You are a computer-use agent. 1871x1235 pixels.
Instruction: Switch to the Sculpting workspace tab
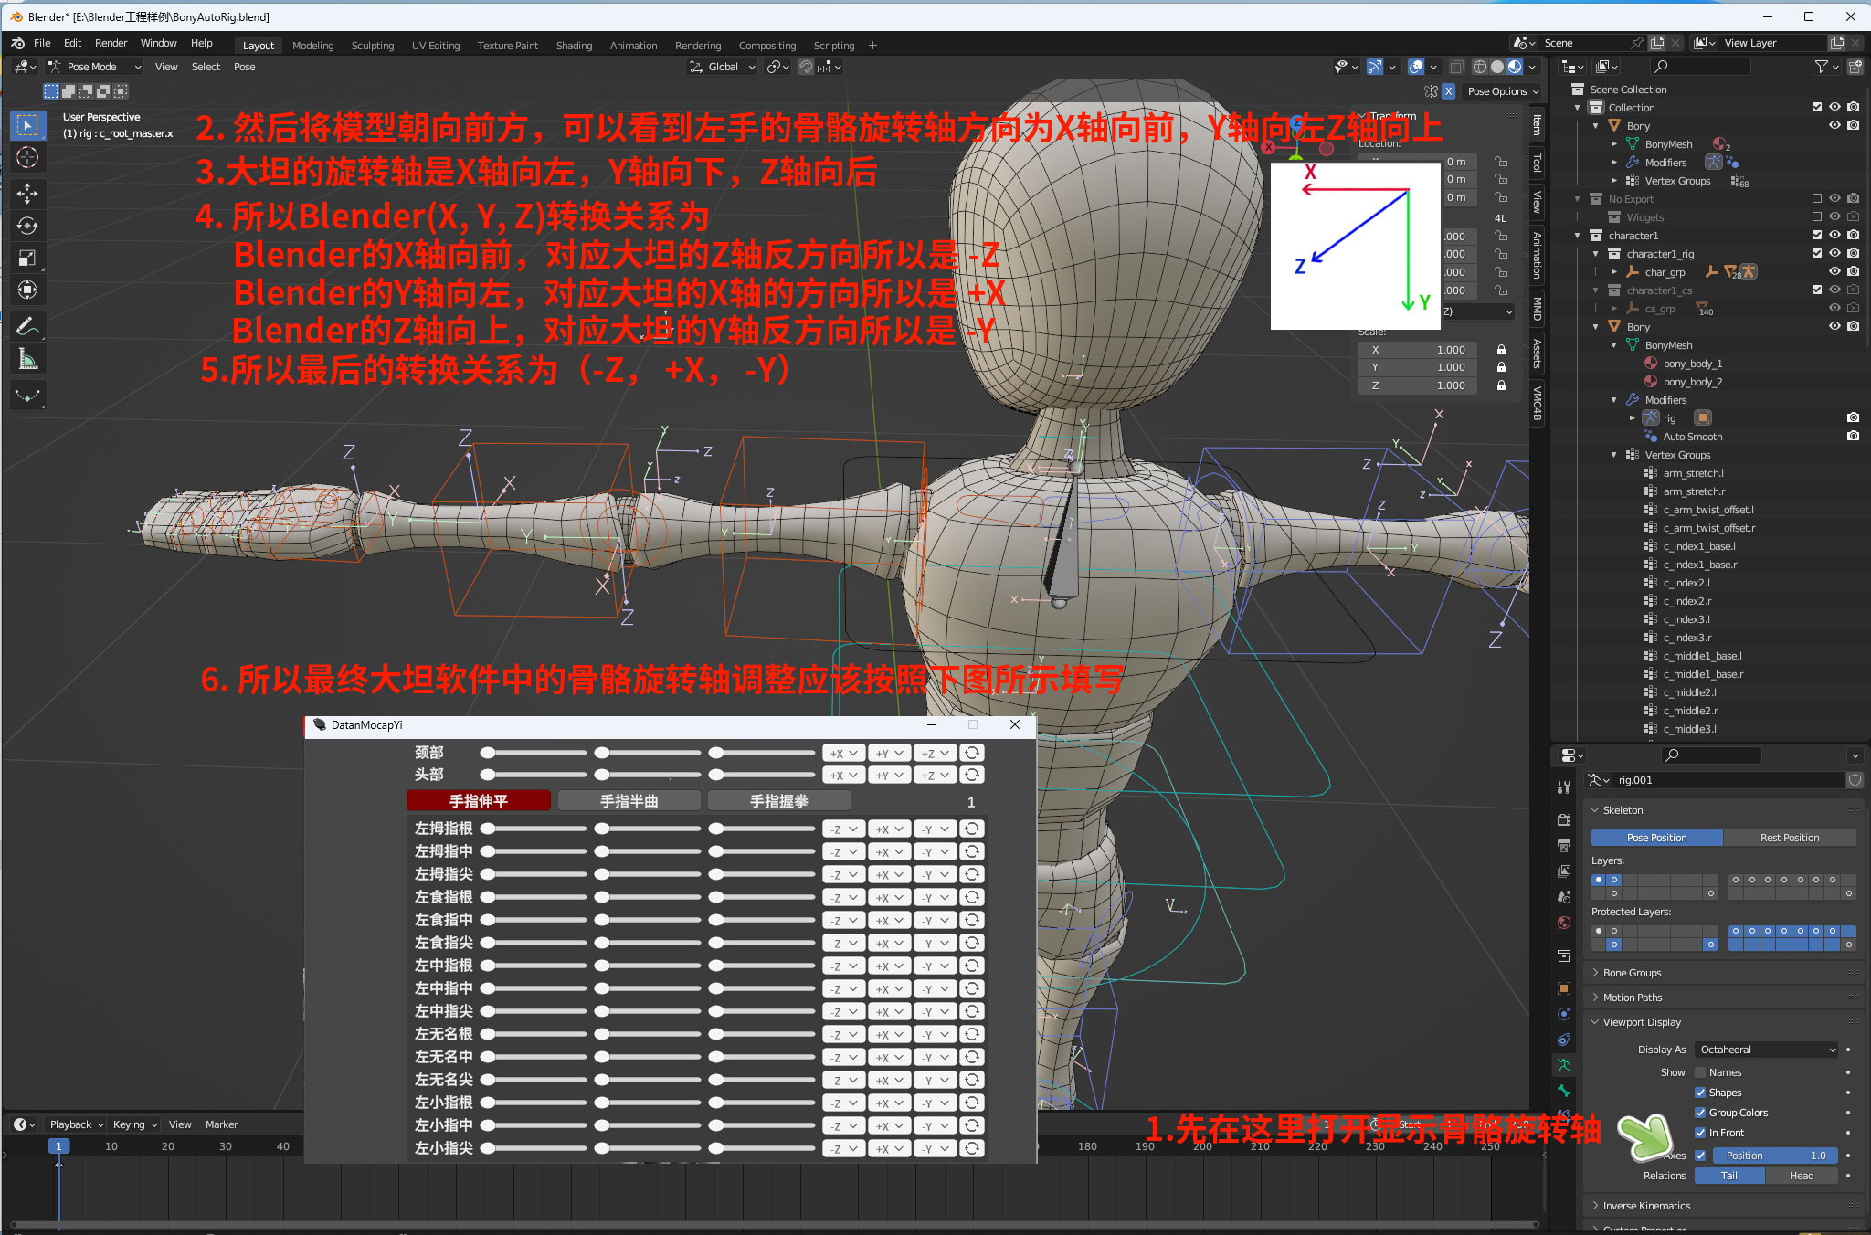[x=373, y=46]
